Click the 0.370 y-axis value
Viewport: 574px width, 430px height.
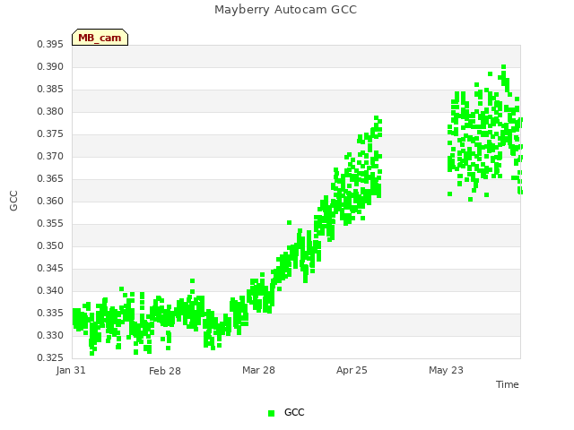coord(50,157)
